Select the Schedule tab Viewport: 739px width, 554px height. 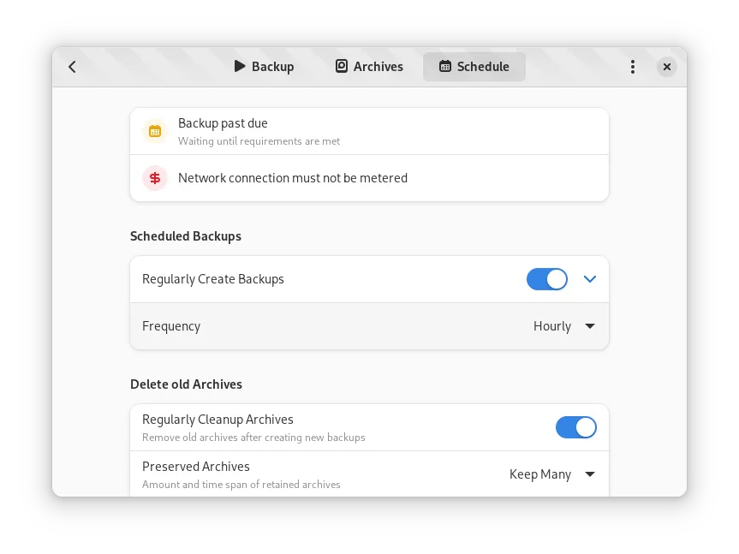(x=474, y=67)
